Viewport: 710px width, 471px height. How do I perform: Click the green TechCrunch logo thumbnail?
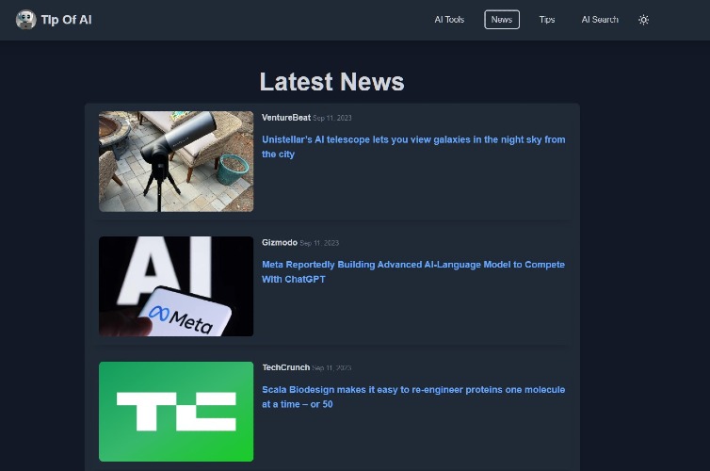(176, 412)
